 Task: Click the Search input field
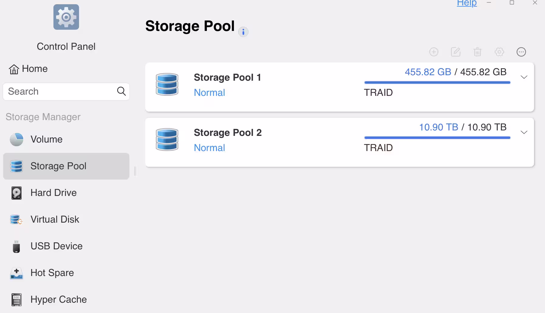click(66, 91)
